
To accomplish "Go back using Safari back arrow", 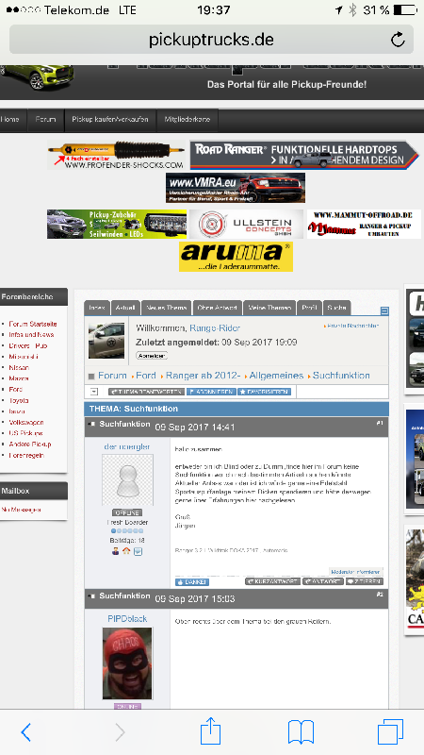I will pos(26,732).
